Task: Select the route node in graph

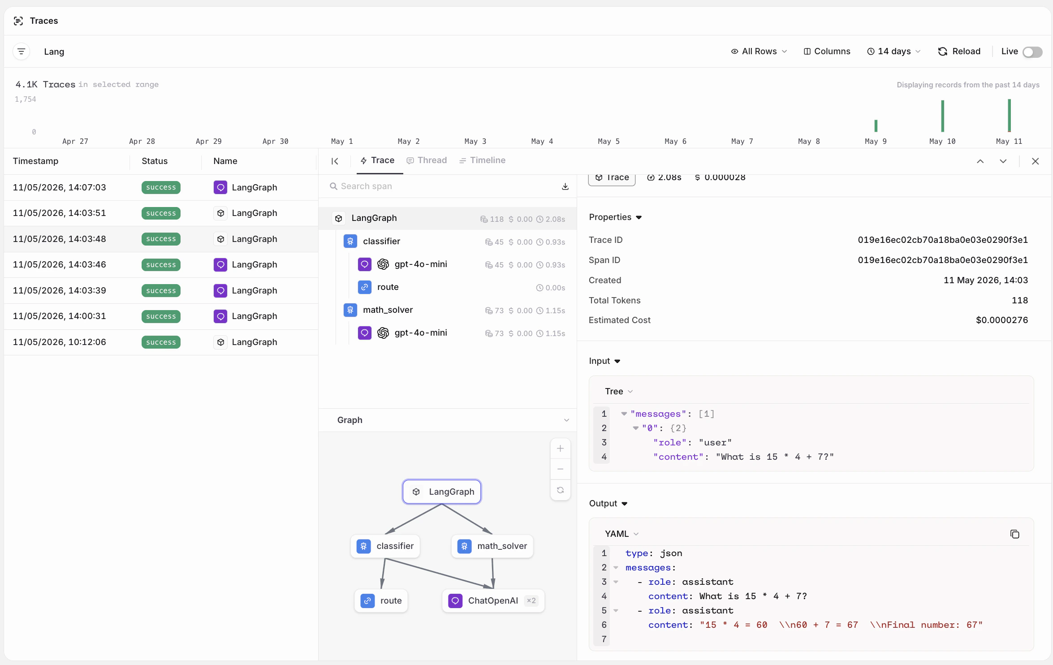Action: pos(381,601)
